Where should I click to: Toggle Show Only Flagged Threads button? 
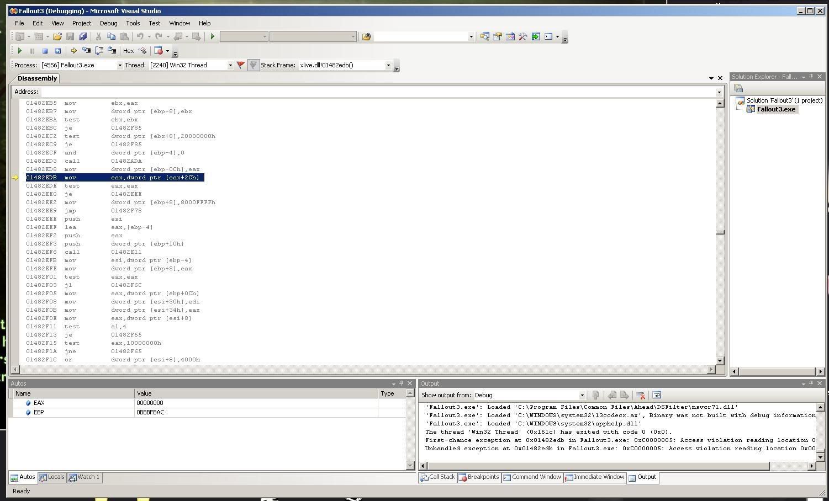click(x=254, y=65)
